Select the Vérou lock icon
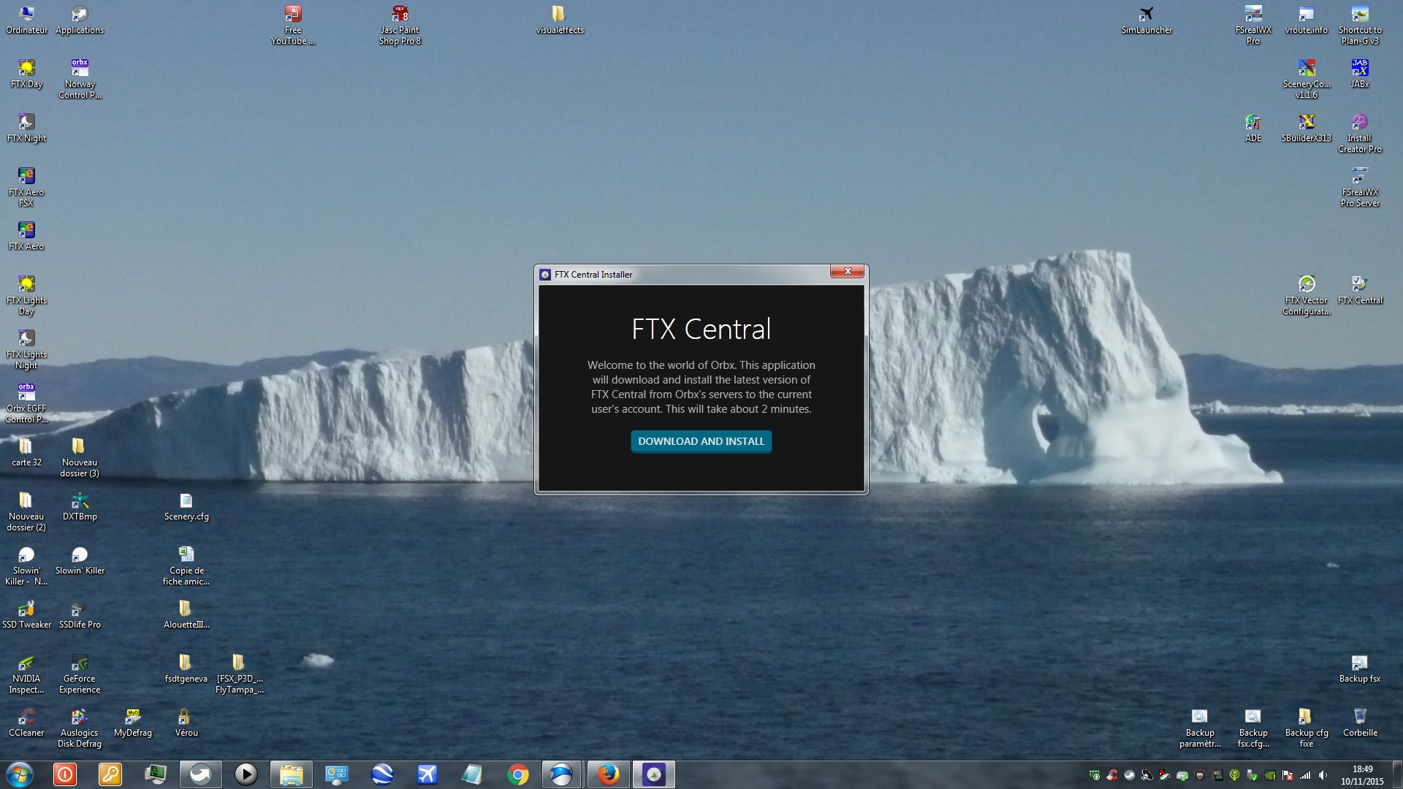Image resolution: width=1403 pixels, height=789 pixels. click(x=186, y=723)
